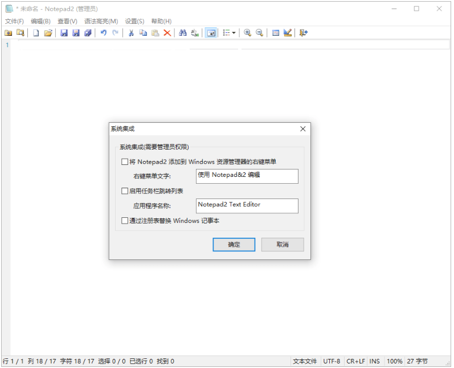Click the Save floppy disk icon

click(64, 33)
